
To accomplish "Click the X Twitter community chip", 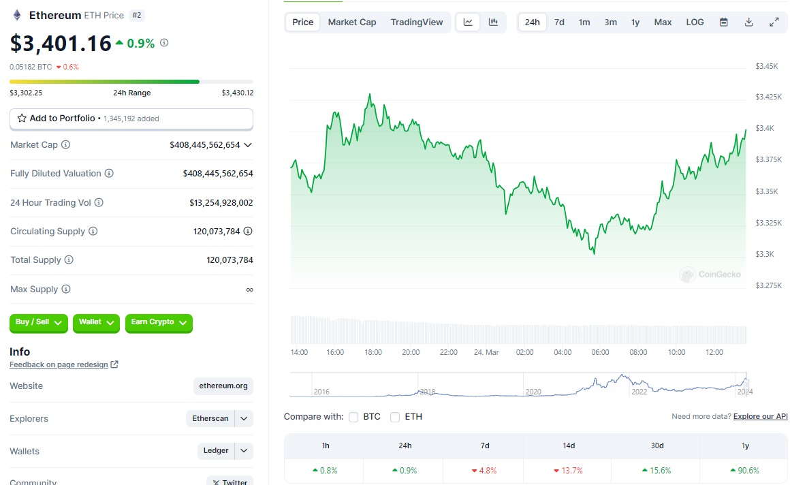I will 230,482.
